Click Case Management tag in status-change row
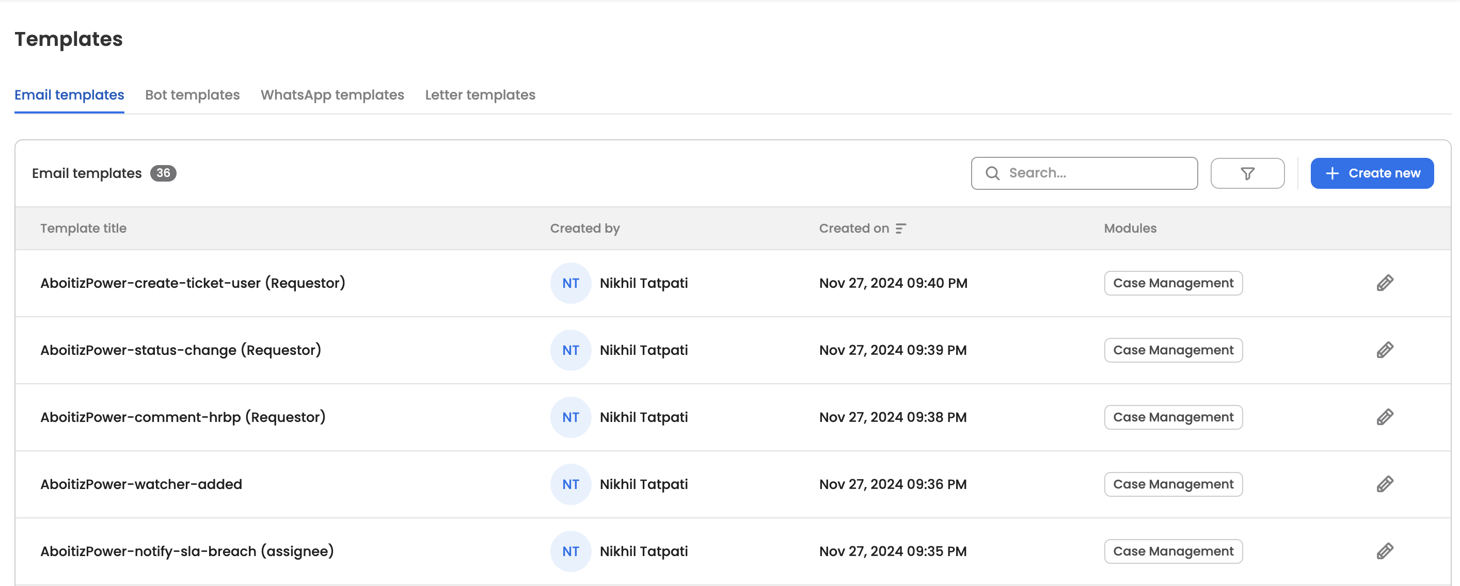 click(x=1172, y=350)
